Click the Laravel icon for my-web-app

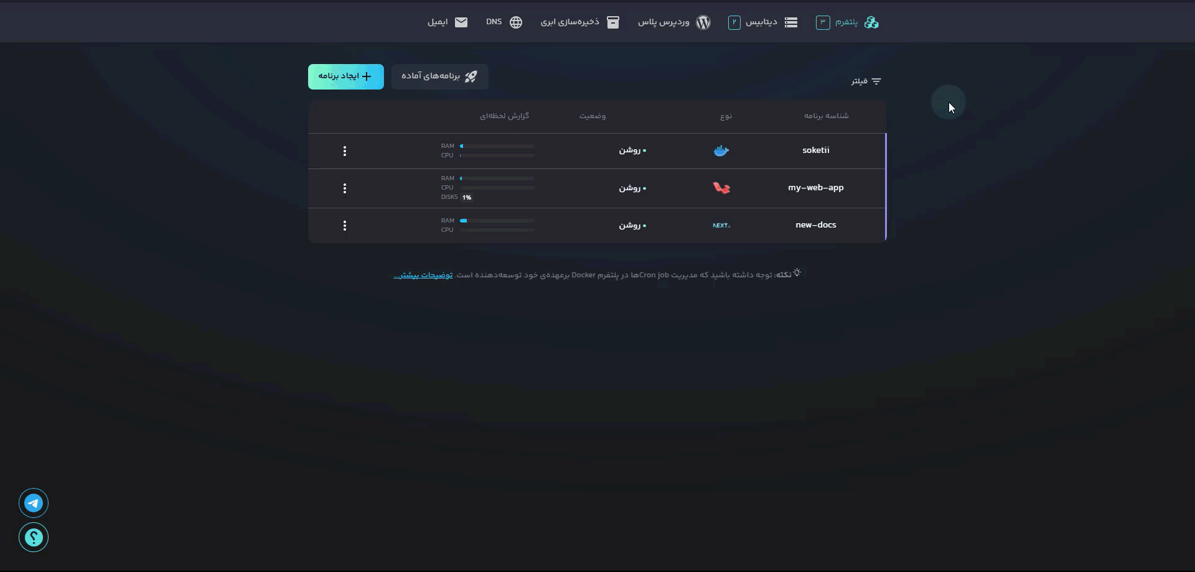(x=721, y=188)
